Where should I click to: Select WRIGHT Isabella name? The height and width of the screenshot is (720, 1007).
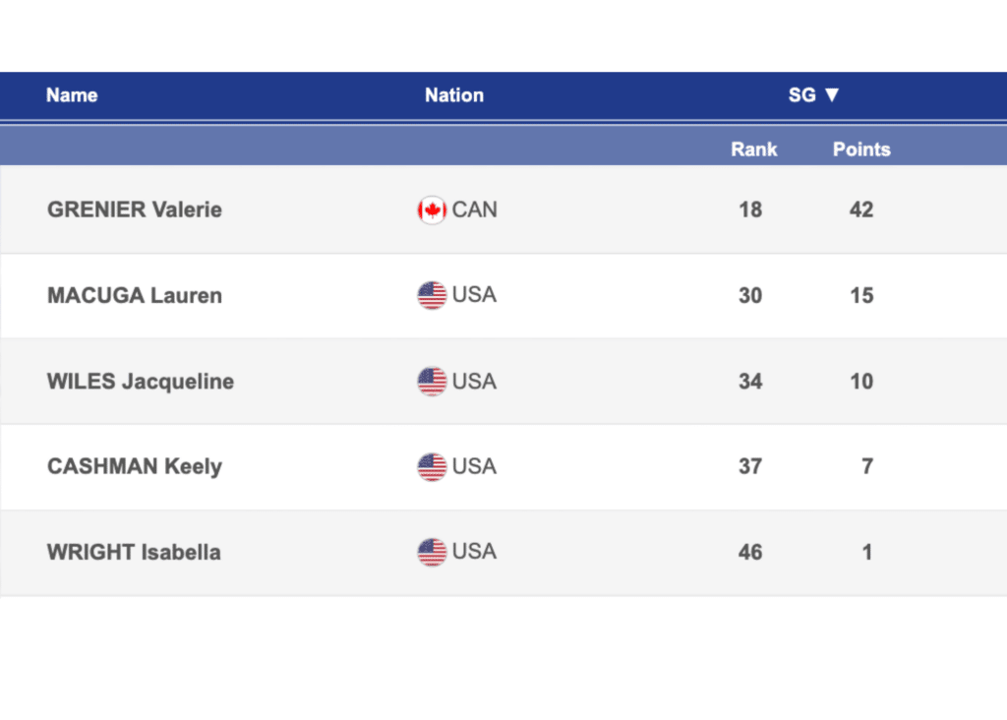coord(134,552)
